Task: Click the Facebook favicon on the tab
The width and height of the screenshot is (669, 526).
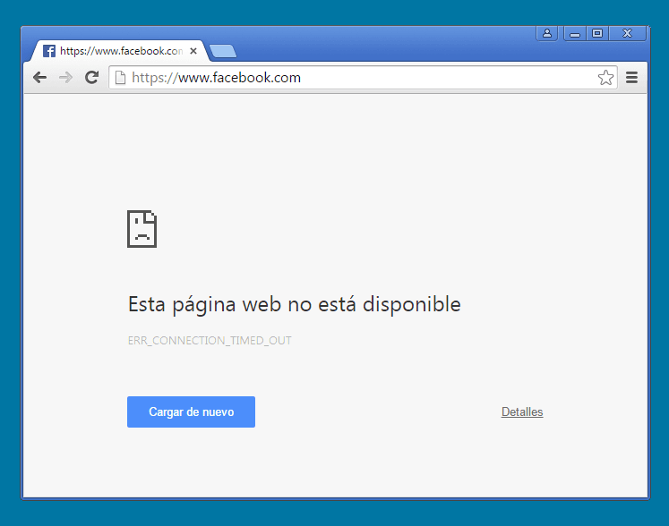Action: (x=49, y=51)
